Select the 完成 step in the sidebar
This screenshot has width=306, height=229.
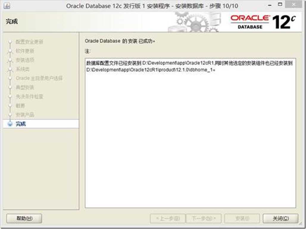point(41,124)
